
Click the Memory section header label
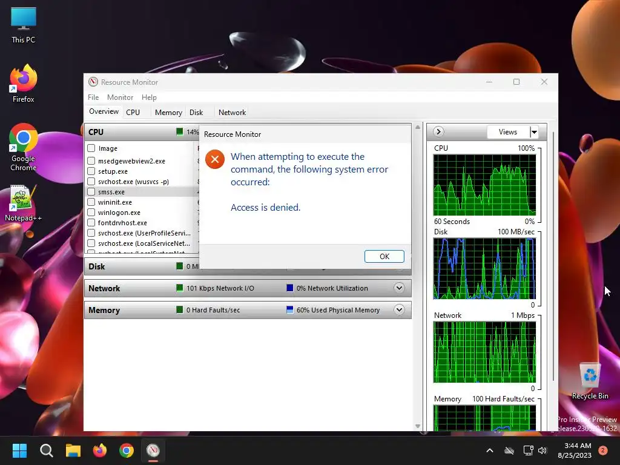point(104,310)
